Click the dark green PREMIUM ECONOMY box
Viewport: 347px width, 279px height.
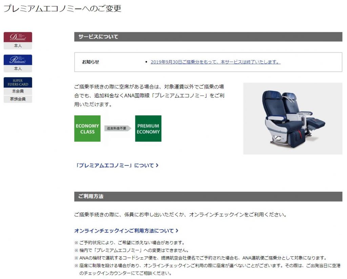[148, 129]
